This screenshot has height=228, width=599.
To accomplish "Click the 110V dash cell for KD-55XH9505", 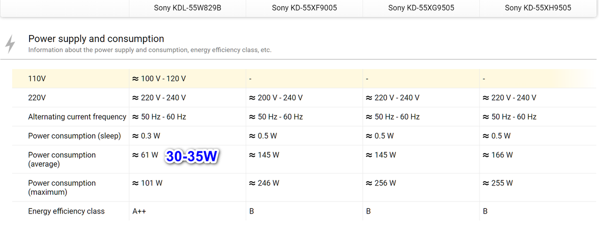I will pyautogui.click(x=484, y=79).
